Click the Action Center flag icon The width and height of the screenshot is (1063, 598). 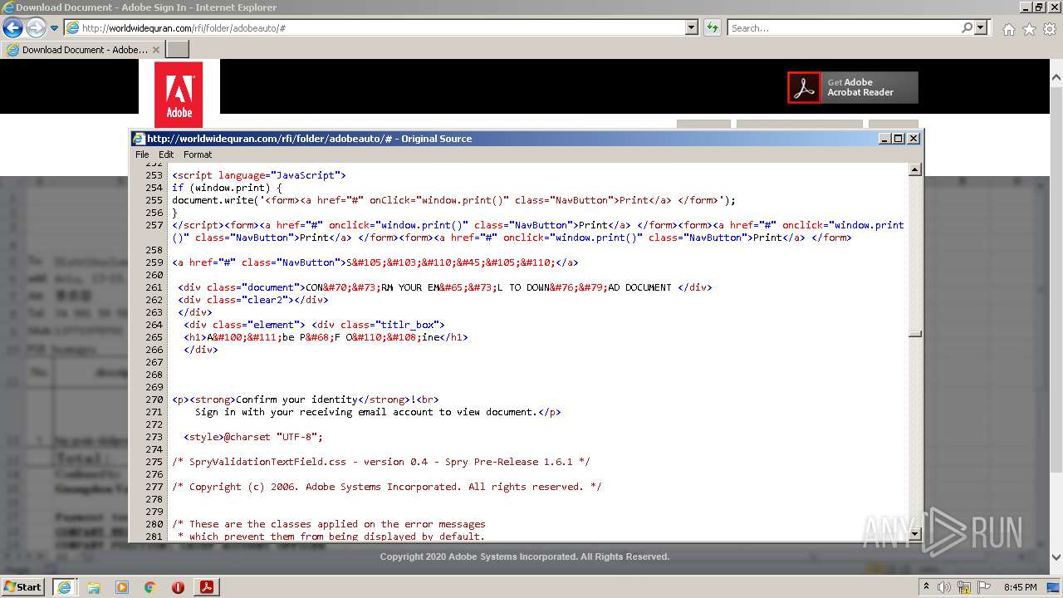pos(984,587)
